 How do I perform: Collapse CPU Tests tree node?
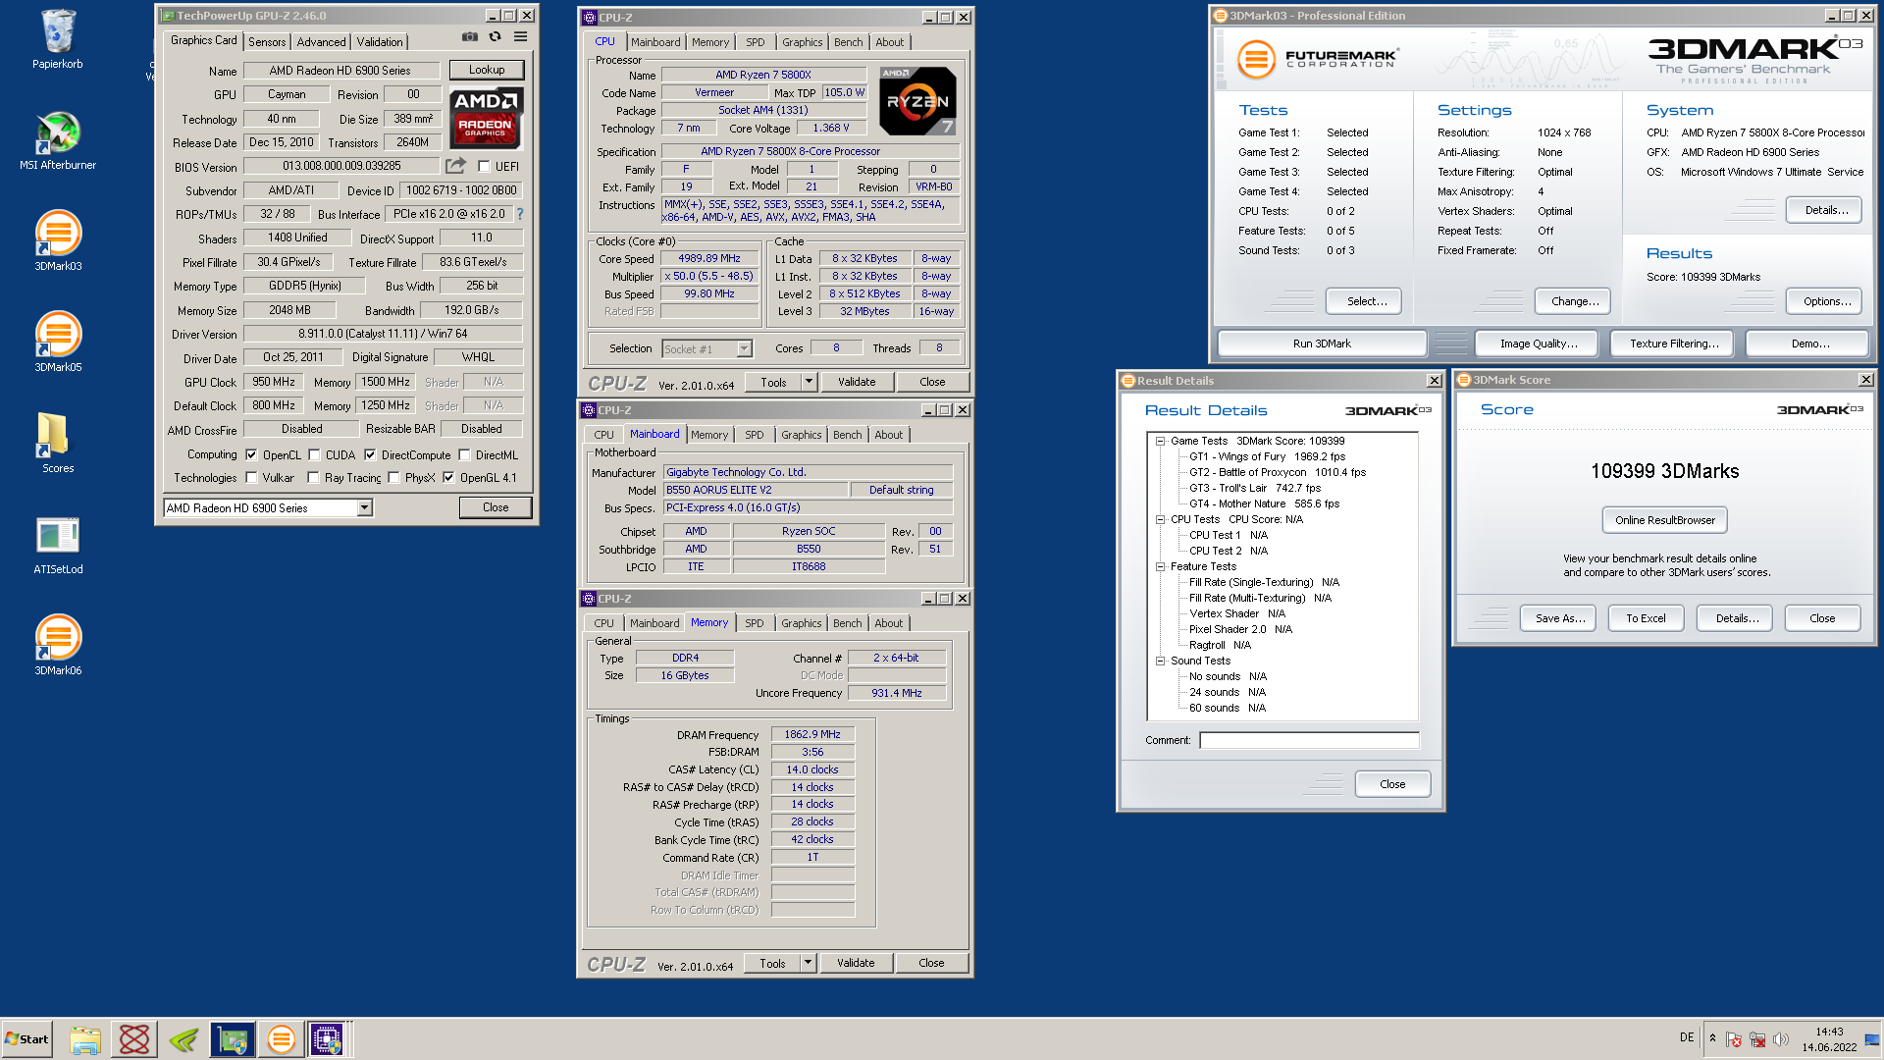[1160, 519]
